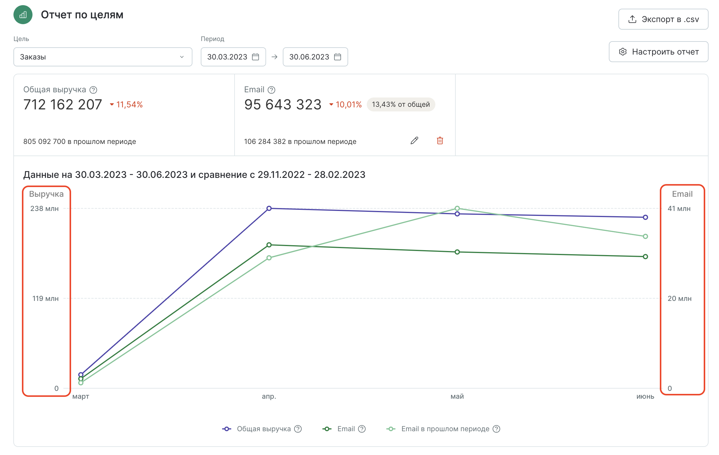The height and width of the screenshot is (455, 719).
Task: Click the dark green June Email point
Action: (645, 257)
